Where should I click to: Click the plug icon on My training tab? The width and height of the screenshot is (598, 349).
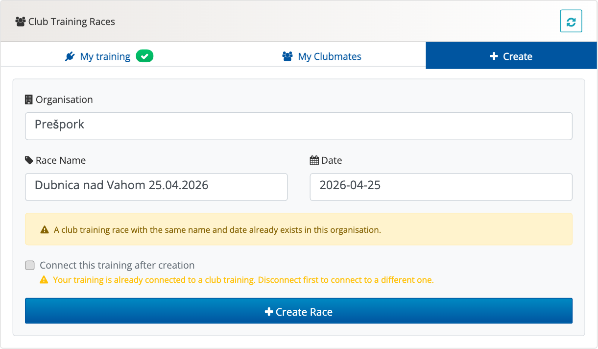pos(70,57)
